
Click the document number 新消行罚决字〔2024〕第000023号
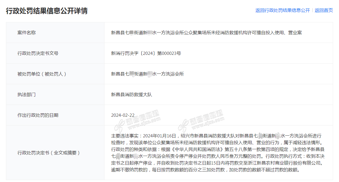pyautogui.click(x=146, y=53)
